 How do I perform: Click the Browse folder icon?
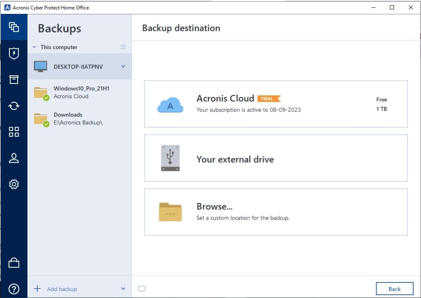(x=170, y=212)
